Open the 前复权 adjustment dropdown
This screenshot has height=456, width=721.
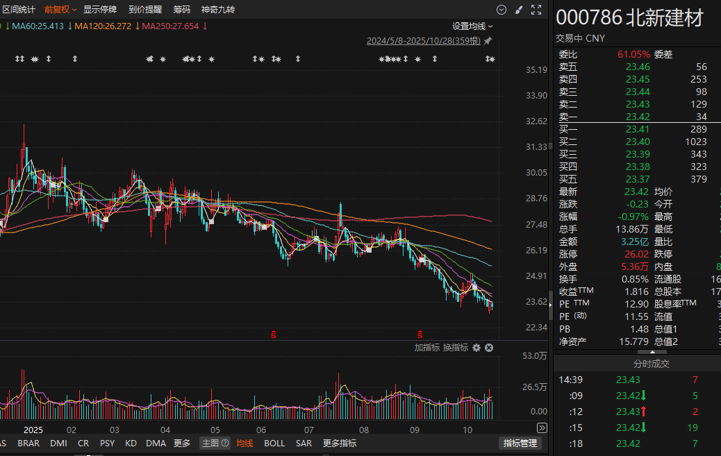60,10
